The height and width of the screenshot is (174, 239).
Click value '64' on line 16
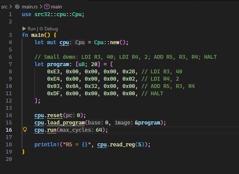pyautogui.click(x=99, y=130)
